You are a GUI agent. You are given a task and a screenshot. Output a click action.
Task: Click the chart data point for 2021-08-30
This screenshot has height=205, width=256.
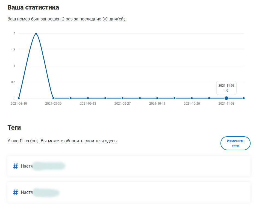pyautogui.click(x=53, y=98)
